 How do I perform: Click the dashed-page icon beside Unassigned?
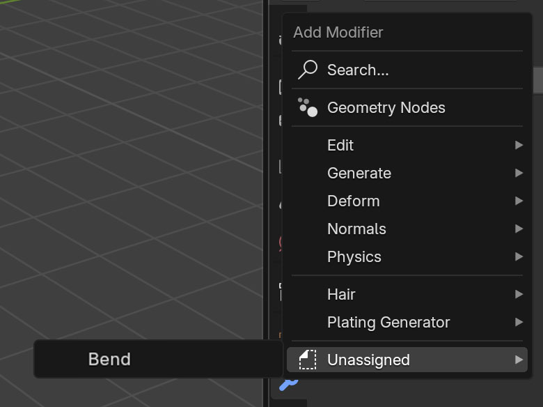pyautogui.click(x=308, y=360)
